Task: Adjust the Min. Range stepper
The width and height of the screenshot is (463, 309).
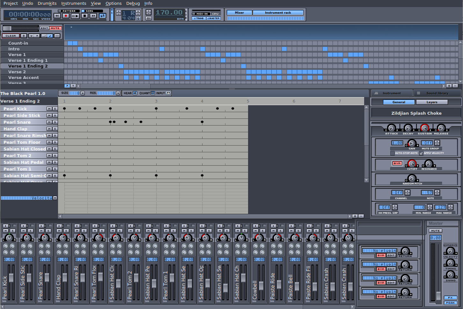Action: pyautogui.click(x=430, y=207)
